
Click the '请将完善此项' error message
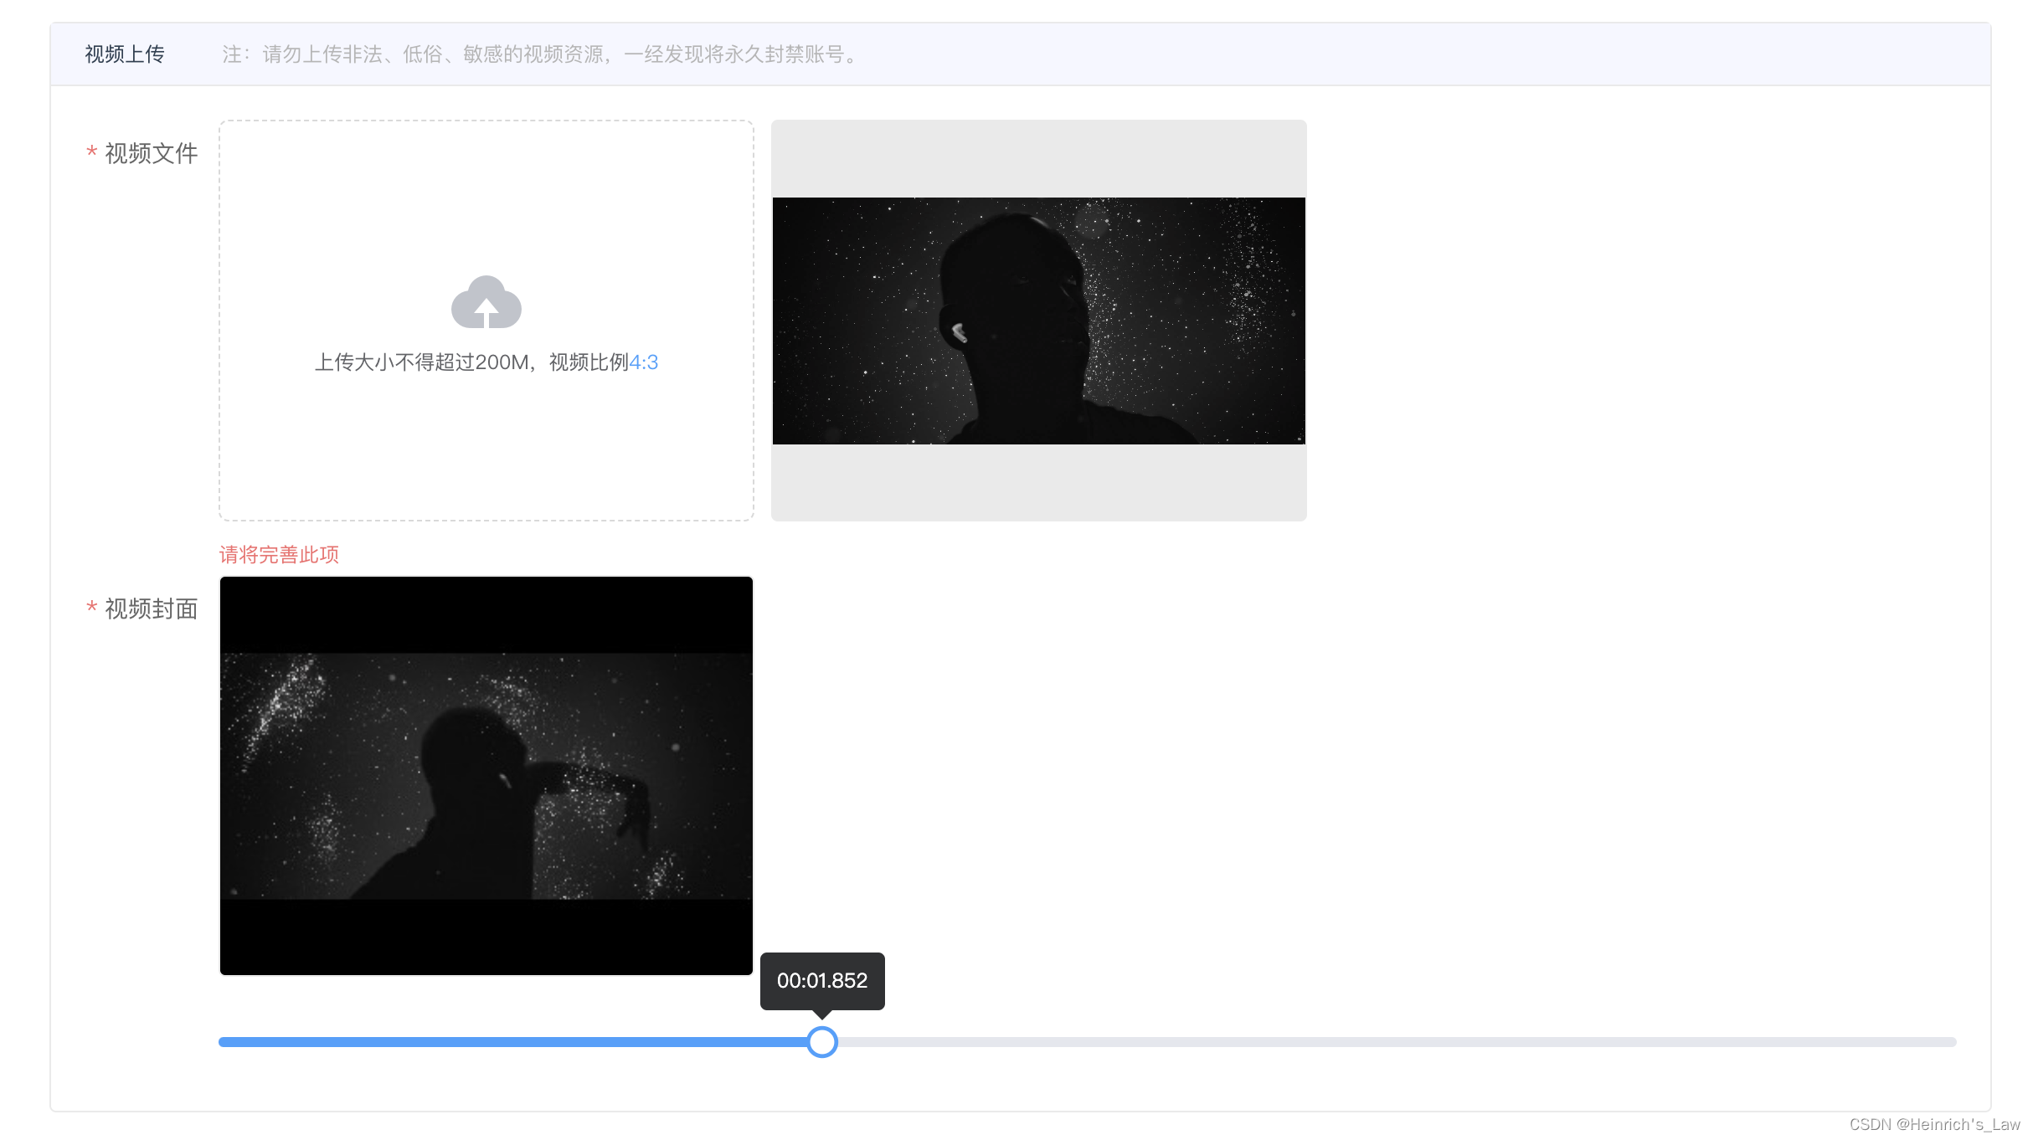click(277, 554)
